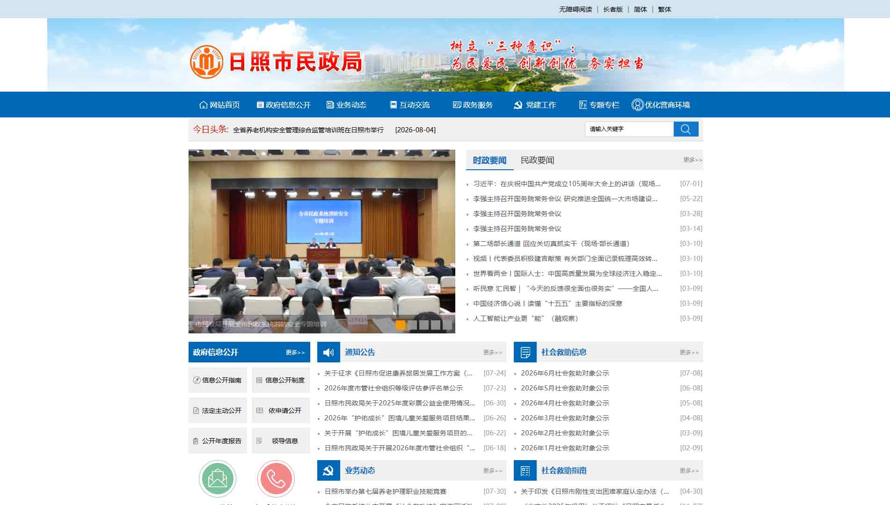Click the house icon for 网站首页
This screenshot has width=890, height=505.
click(204, 105)
